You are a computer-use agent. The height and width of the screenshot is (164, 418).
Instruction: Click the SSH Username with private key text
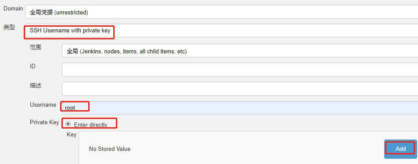pyautogui.click(x=70, y=31)
